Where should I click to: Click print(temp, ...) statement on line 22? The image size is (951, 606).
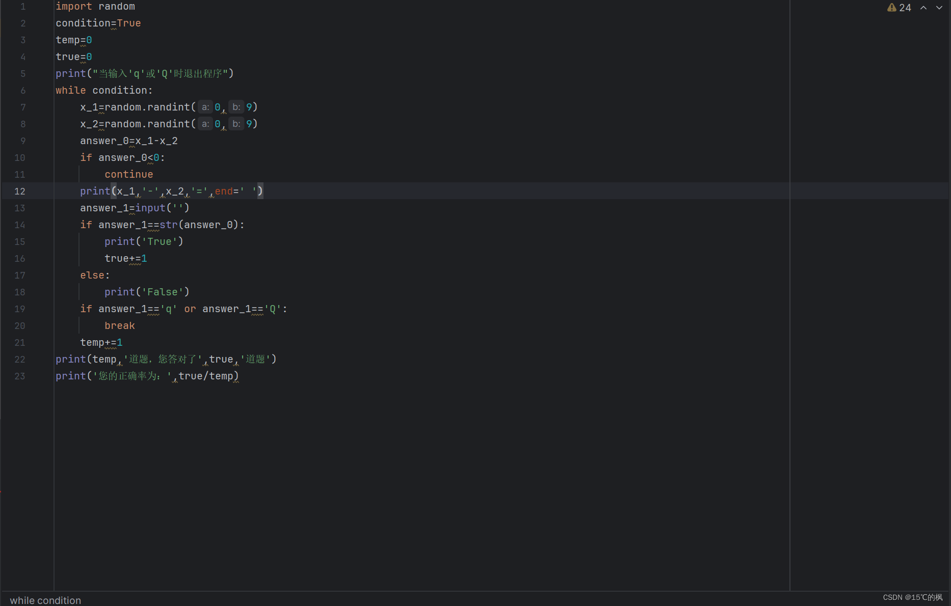pos(166,359)
